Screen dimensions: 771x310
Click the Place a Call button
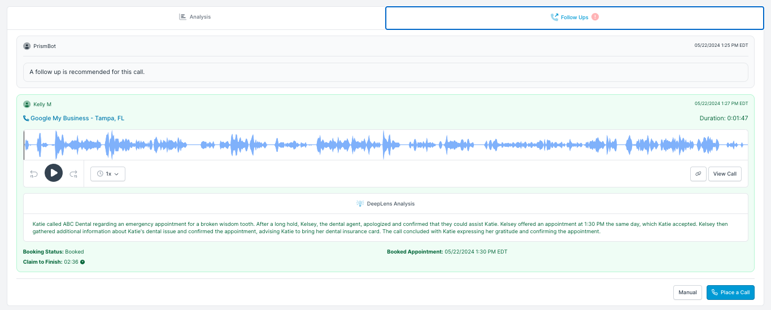pyautogui.click(x=730, y=292)
